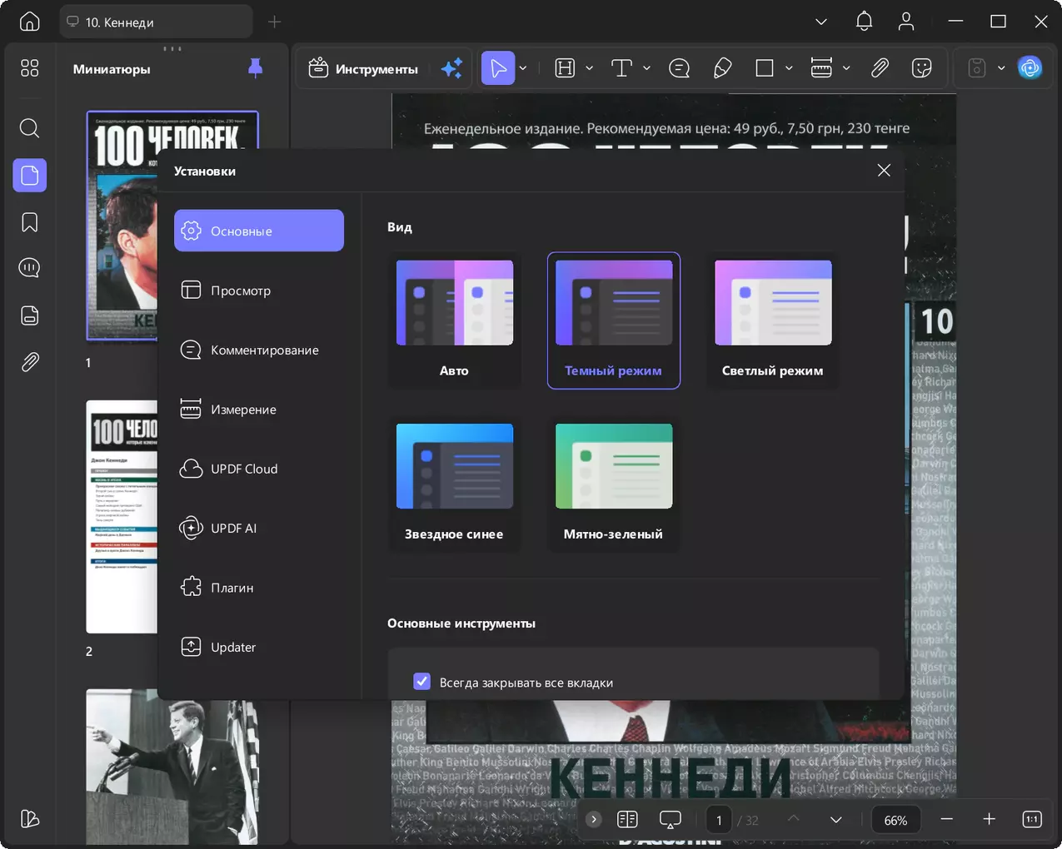Viewport: 1062px width, 849px height.
Task: Open the search panel in left sidebar
Action: click(x=29, y=128)
